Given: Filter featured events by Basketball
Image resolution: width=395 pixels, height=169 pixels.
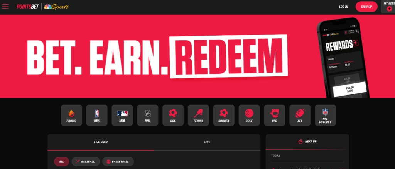Looking at the screenshot, I should point(118,162).
